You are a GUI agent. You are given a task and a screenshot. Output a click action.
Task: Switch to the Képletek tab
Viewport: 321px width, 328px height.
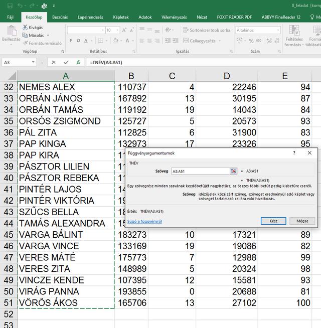121,17
